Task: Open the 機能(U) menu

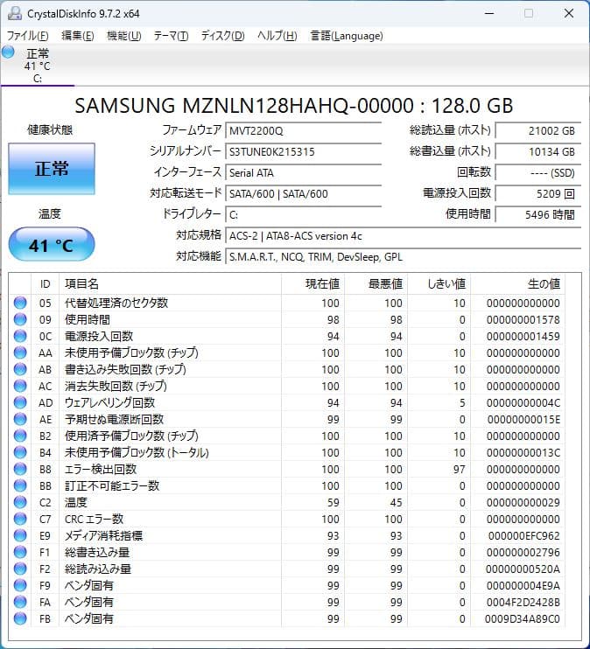Action: (x=124, y=36)
